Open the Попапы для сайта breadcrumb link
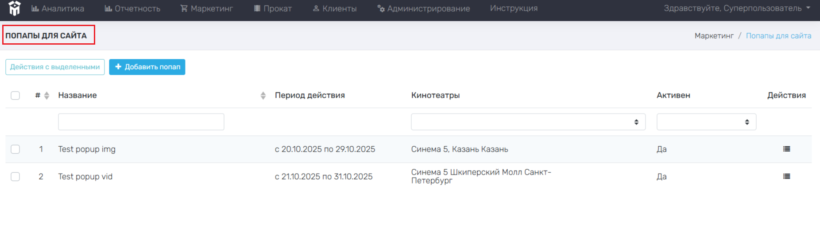Screen dimensions: 820x236 (x=778, y=36)
